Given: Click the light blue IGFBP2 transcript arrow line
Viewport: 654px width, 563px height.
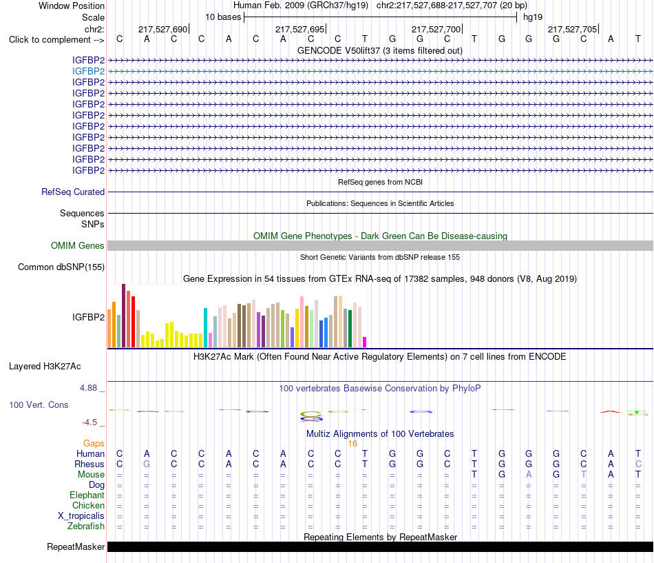Looking at the screenshot, I should tap(381, 72).
